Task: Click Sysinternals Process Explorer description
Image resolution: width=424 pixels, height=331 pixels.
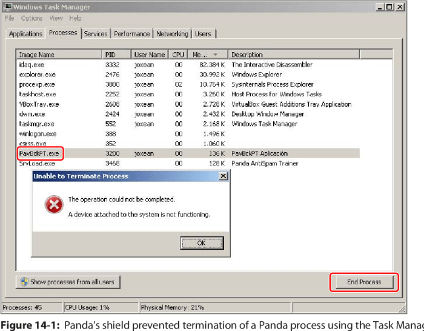Action: pyautogui.click(x=273, y=84)
